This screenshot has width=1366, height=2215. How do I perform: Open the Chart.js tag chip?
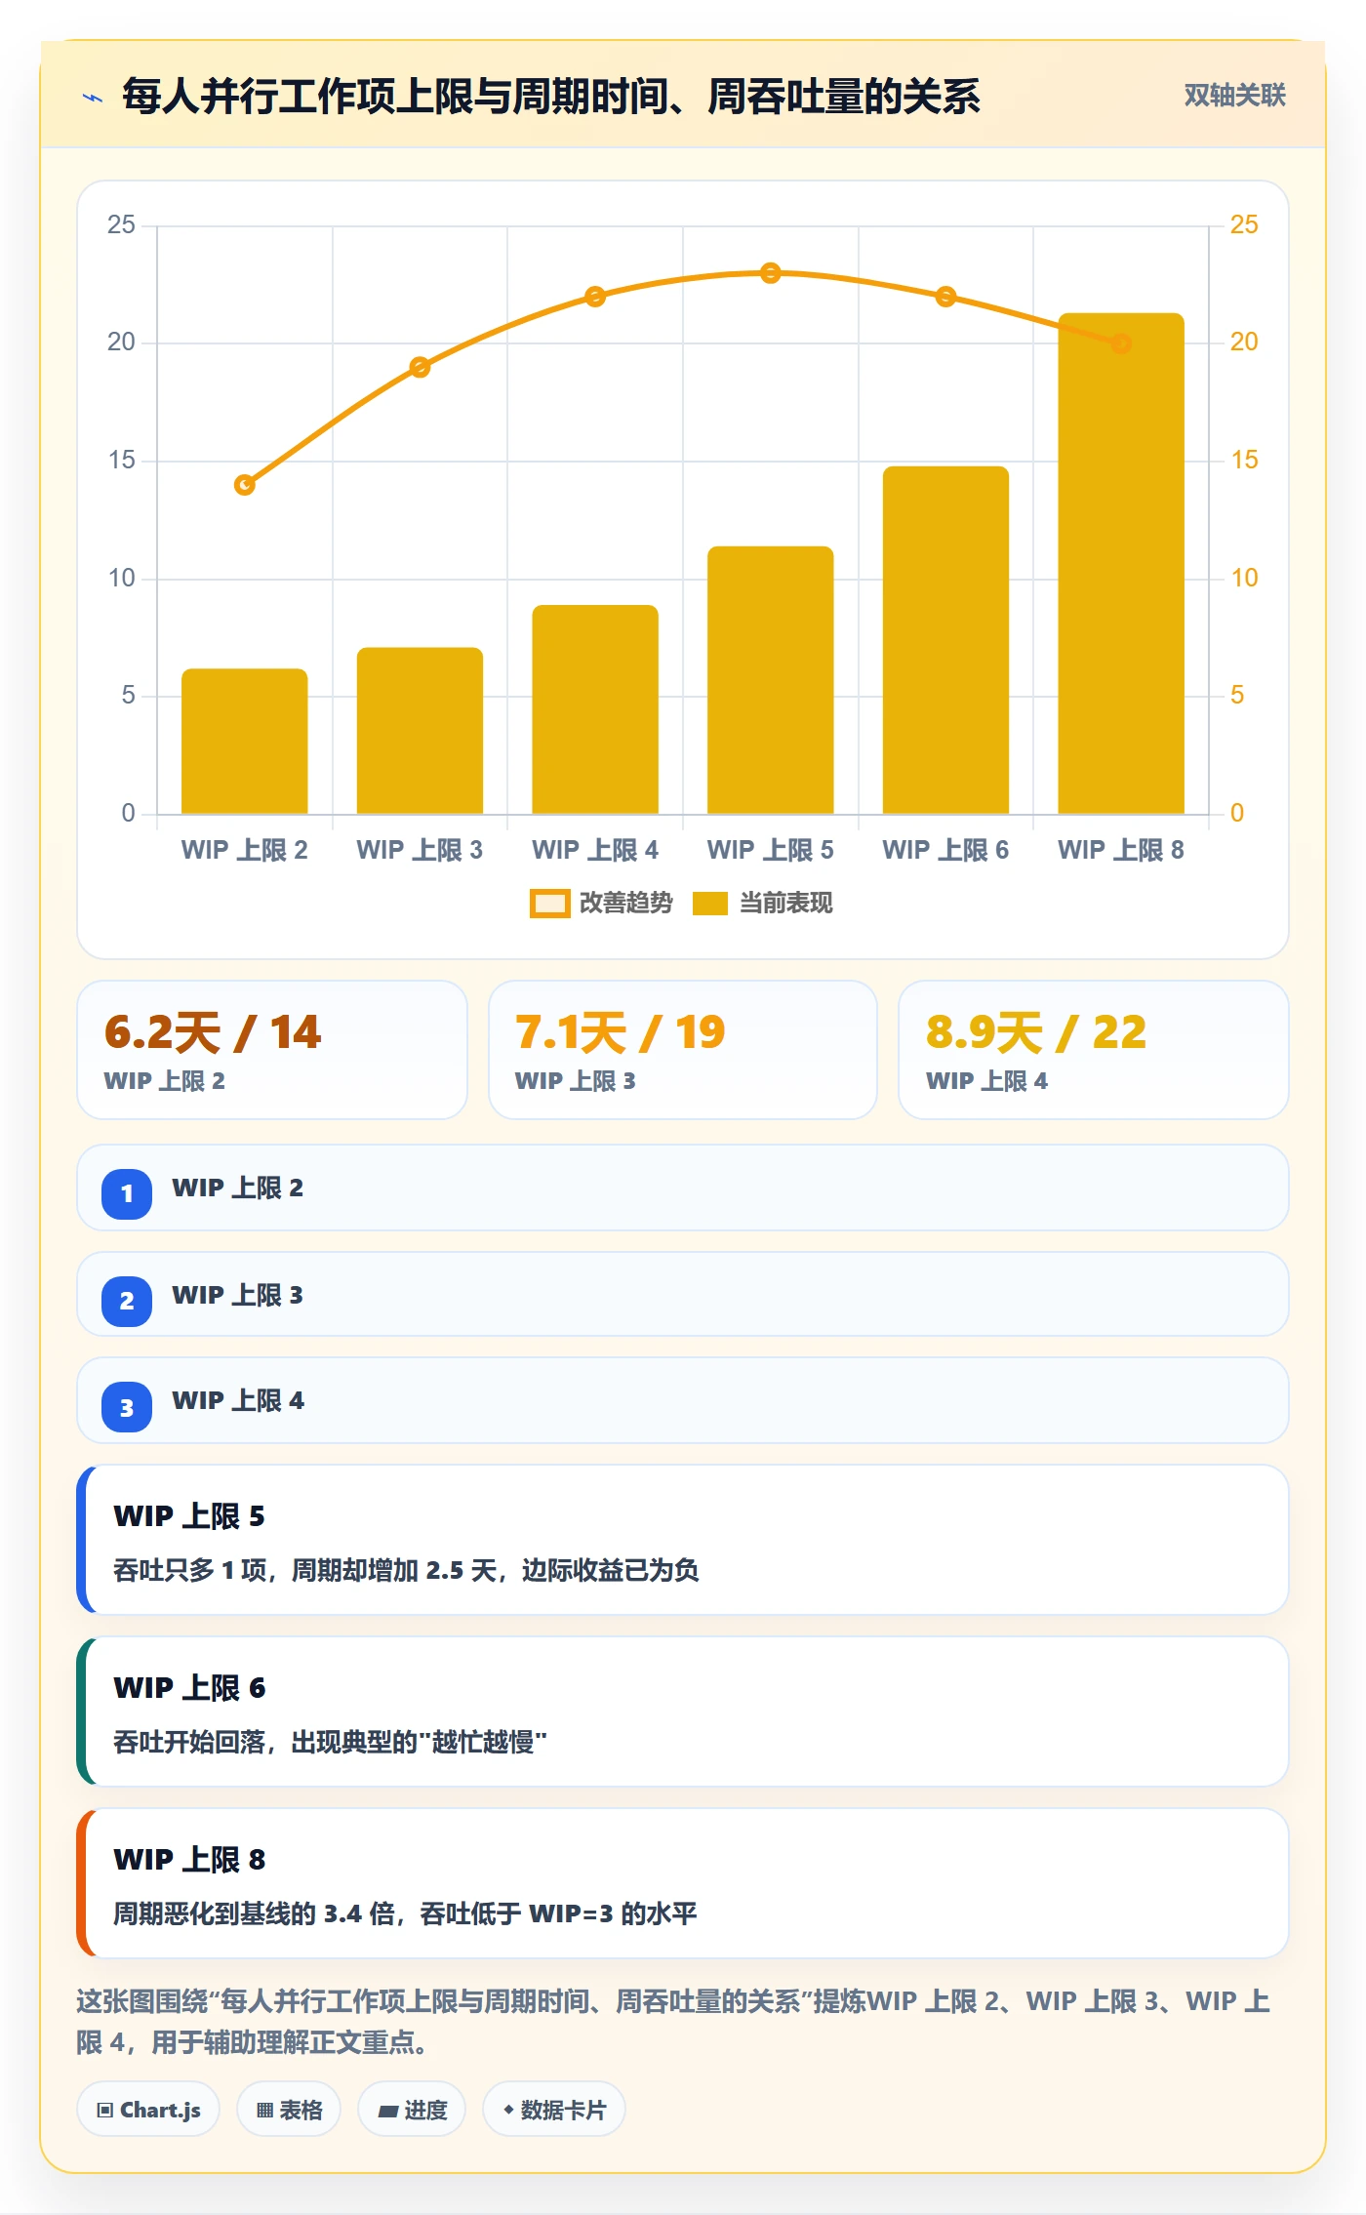pos(148,2110)
